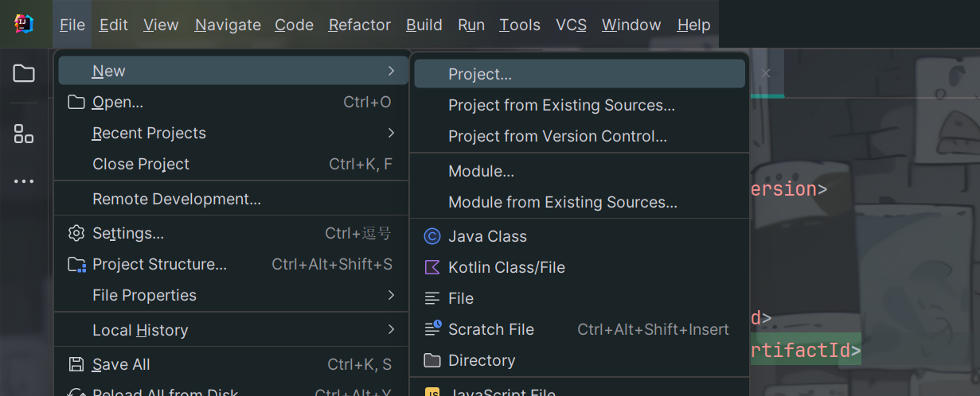Screen dimensions: 980x396
Task: Click the Save All disk icon
Action: tap(76, 364)
